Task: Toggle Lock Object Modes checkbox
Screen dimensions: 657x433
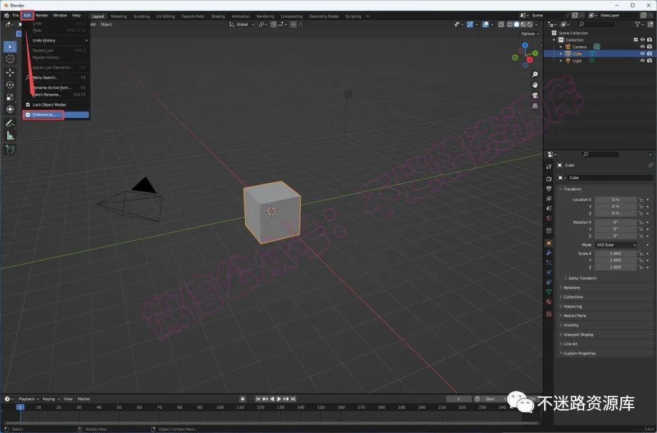Action: (28, 105)
